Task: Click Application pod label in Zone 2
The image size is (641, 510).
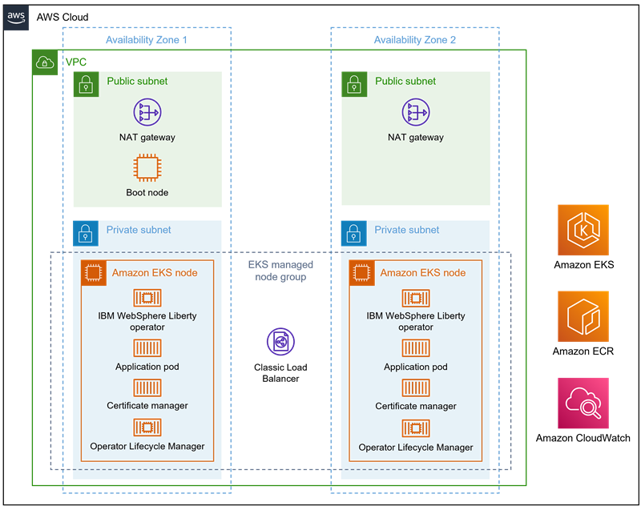Action: coord(416,367)
